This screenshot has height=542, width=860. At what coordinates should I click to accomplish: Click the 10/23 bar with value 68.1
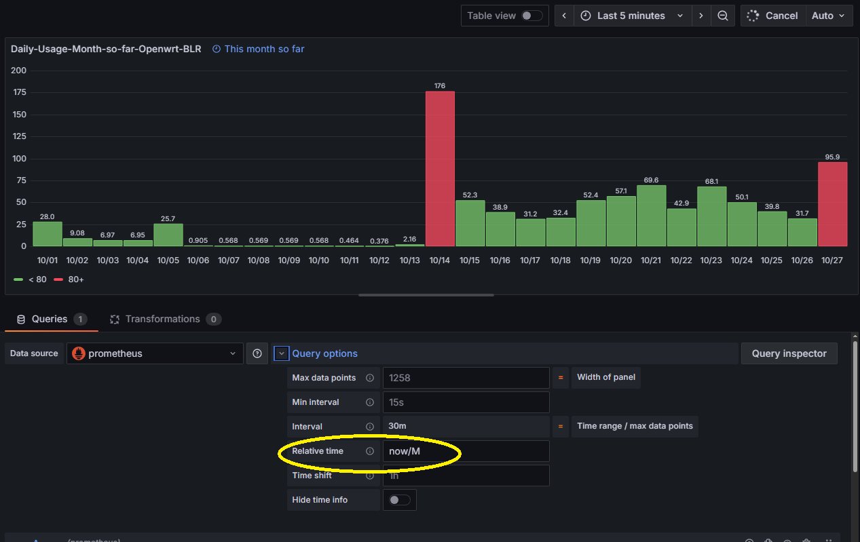click(x=711, y=216)
